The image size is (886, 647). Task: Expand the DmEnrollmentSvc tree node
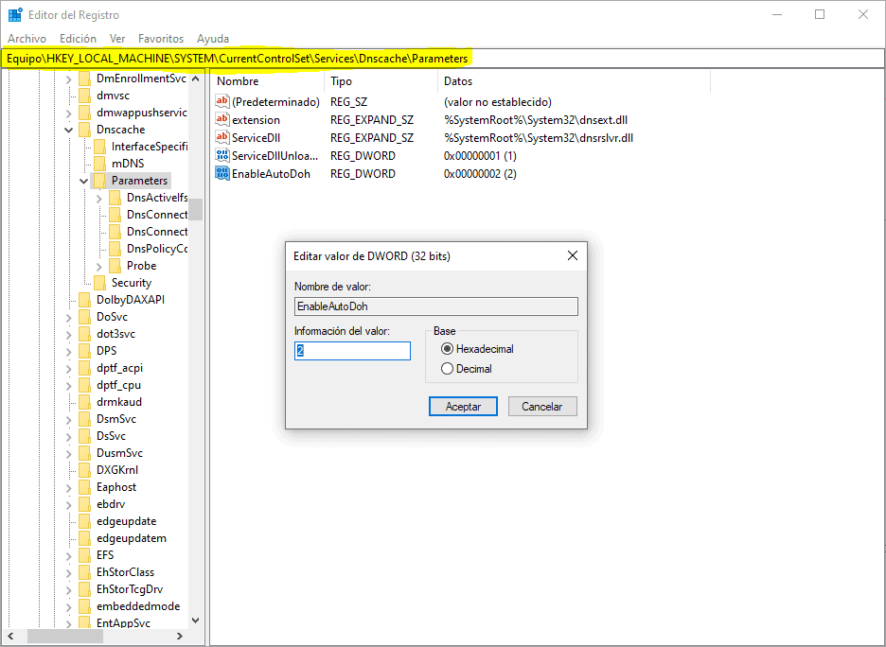point(69,79)
